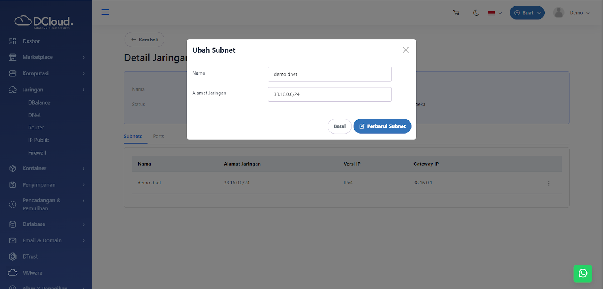Click the WhatsApp chat icon

(582, 274)
